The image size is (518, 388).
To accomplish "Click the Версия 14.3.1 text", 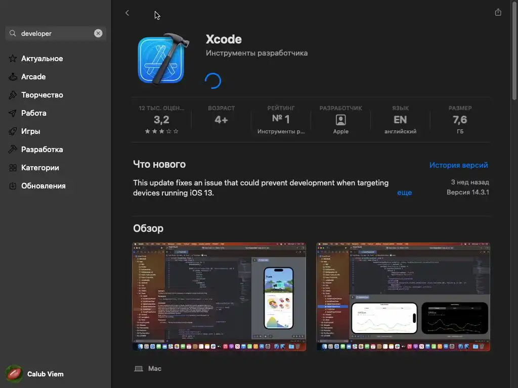I will tap(468, 192).
